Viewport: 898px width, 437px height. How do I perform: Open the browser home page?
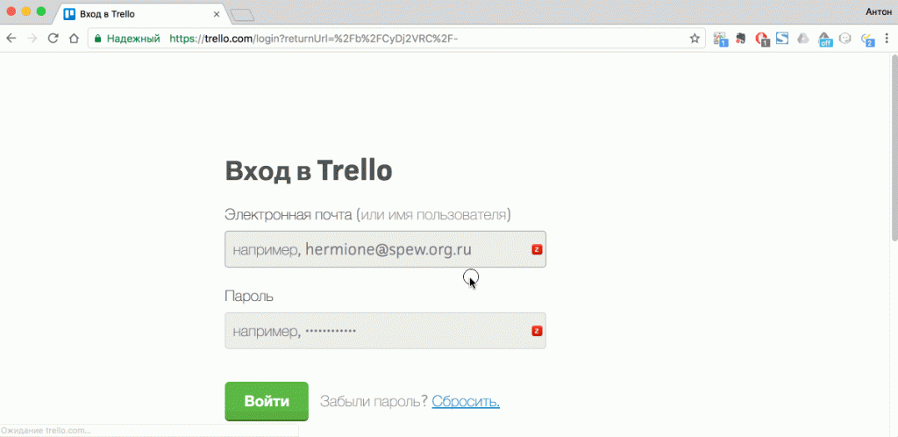[x=74, y=39]
